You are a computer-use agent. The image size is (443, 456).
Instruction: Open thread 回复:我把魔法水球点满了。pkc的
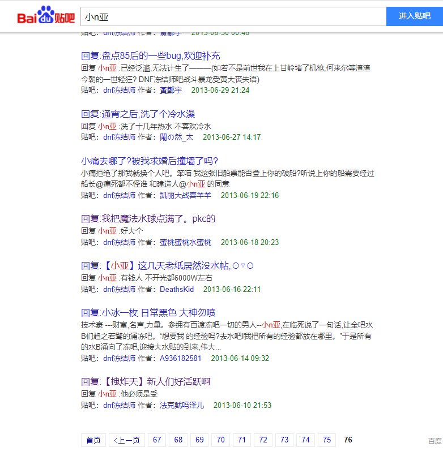(148, 219)
